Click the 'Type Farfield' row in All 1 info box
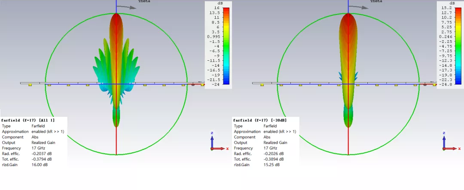 (x=23, y=126)
